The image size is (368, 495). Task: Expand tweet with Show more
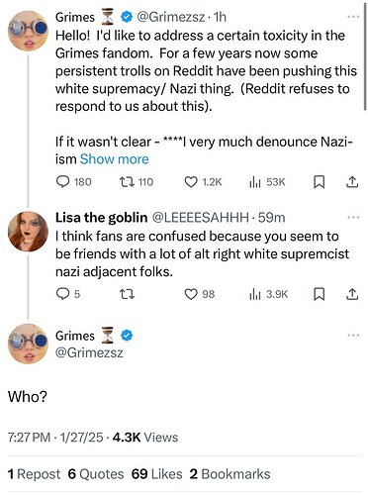click(x=114, y=159)
